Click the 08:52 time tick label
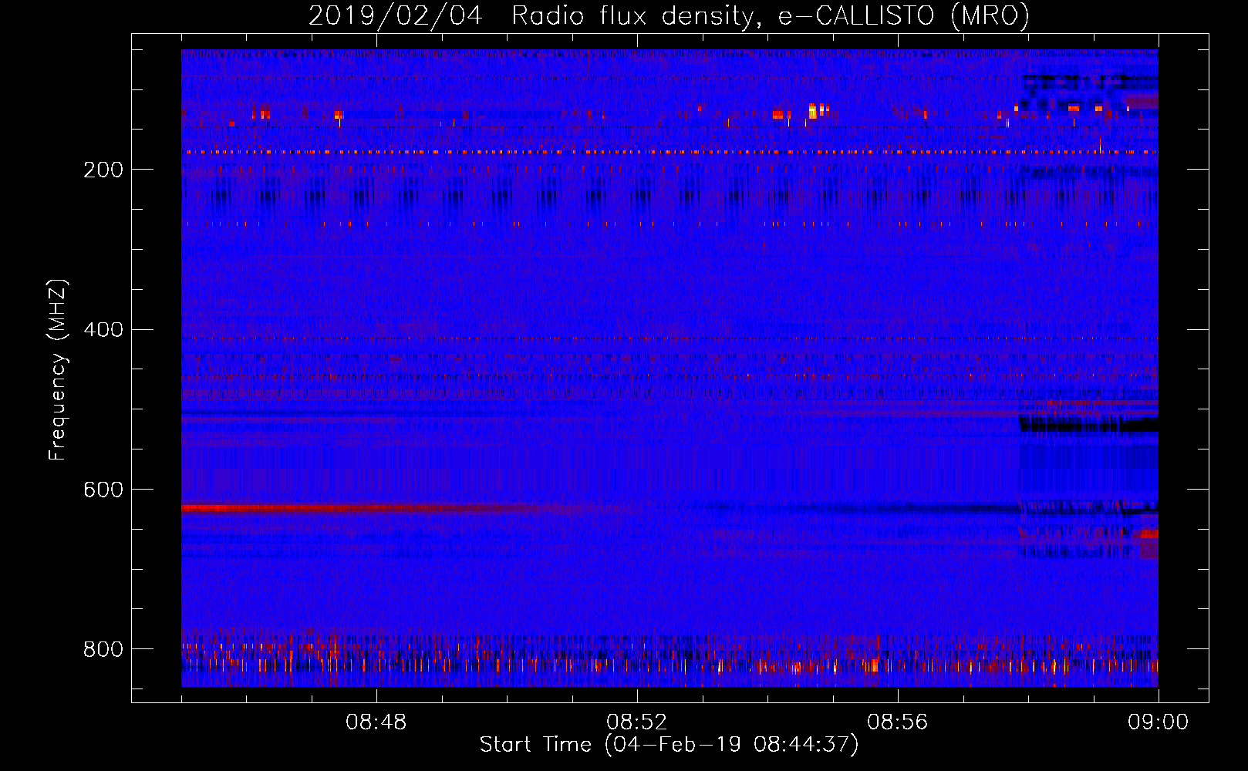 (636, 722)
